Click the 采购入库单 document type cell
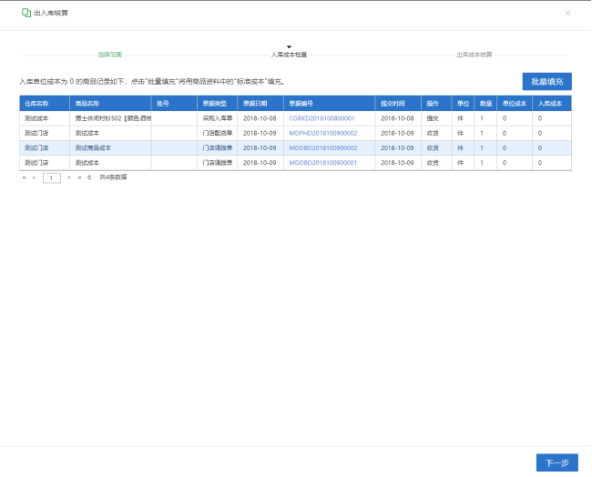The width and height of the screenshot is (592, 477). click(217, 118)
